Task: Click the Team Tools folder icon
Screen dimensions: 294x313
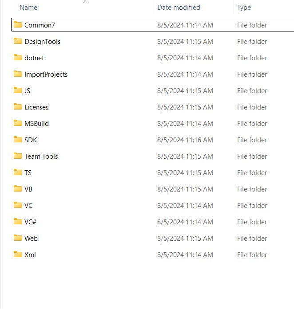Action: point(18,156)
